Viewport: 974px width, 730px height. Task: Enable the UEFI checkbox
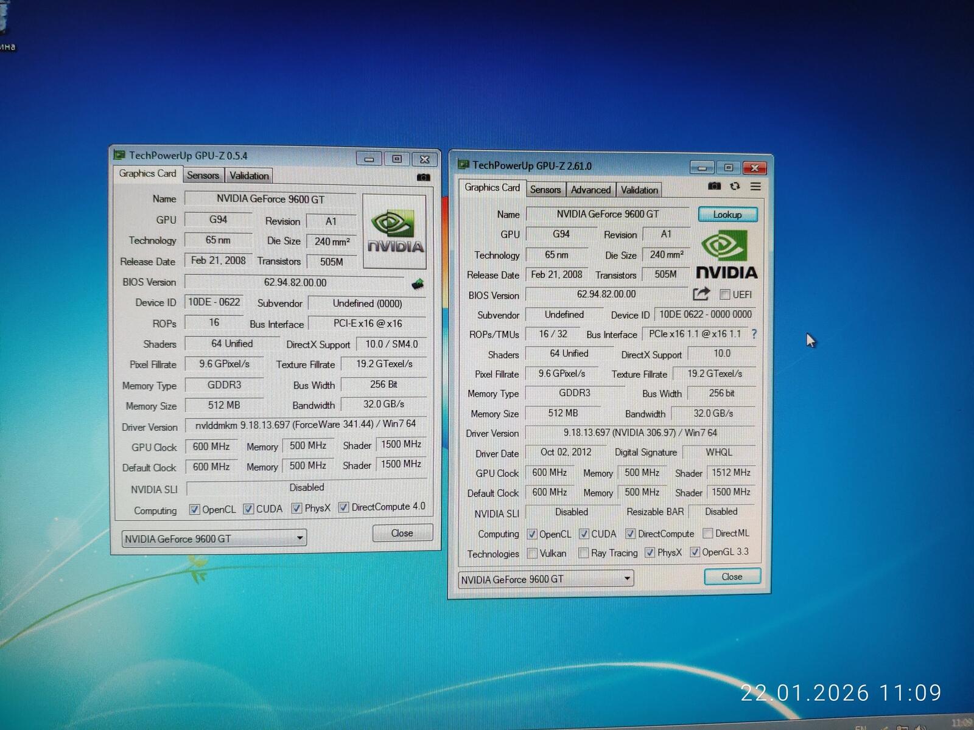724,294
